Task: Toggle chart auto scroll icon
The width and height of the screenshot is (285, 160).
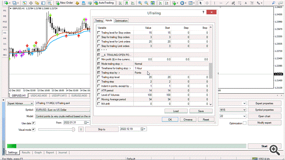Action: (160, 3)
